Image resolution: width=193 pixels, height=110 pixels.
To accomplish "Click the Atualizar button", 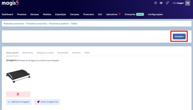I will (x=179, y=37).
